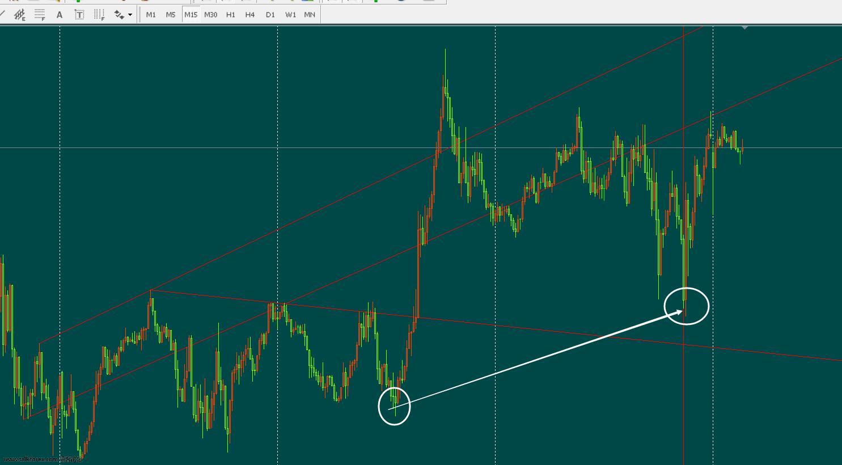Switch chart to H4 timeframe
The width and height of the screenshot is (842, 465).
pyautogui.click(x=250, y=15)
